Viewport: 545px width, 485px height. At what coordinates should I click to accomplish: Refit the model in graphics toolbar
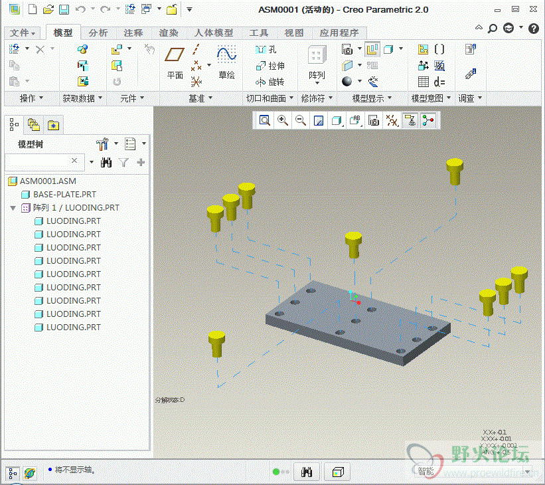tap(264, 120)
